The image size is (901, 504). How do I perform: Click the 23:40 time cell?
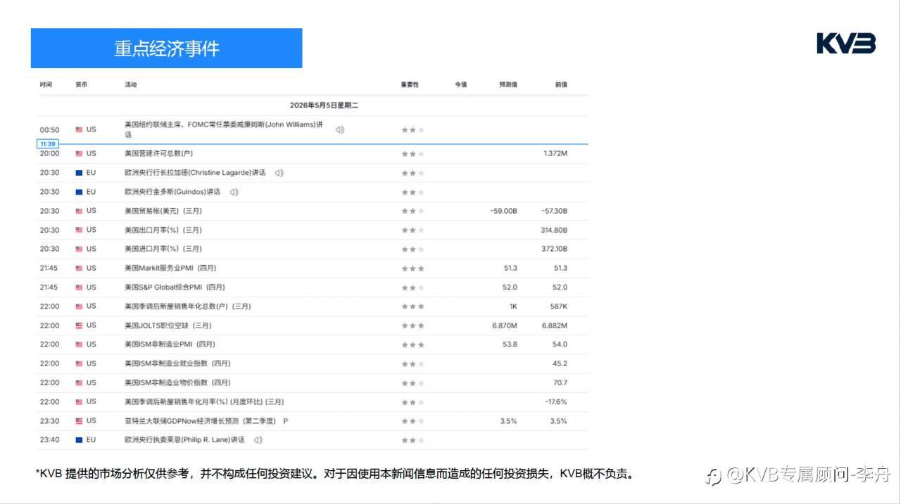pos(49,440)
